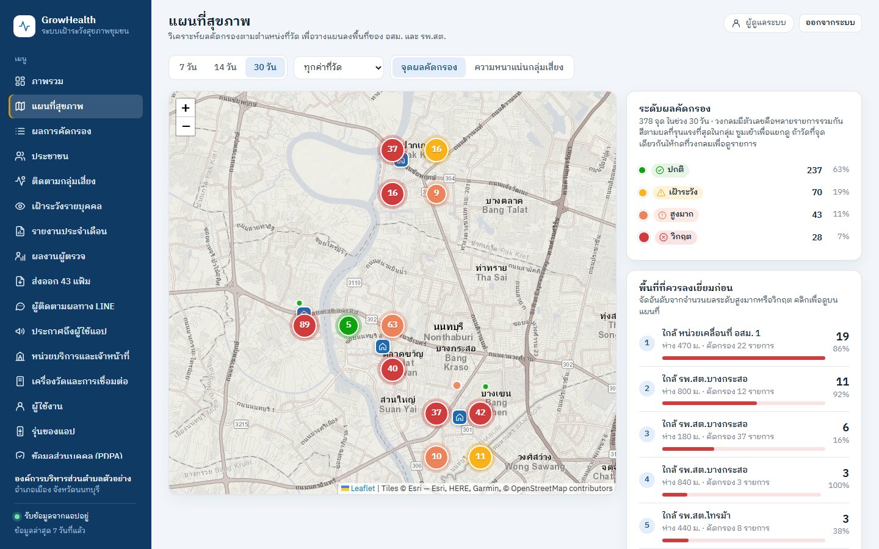The width and height of the screenshot is (879, 549).
Task: Select the 14 วัน time range
Action: tap(225, 67)
